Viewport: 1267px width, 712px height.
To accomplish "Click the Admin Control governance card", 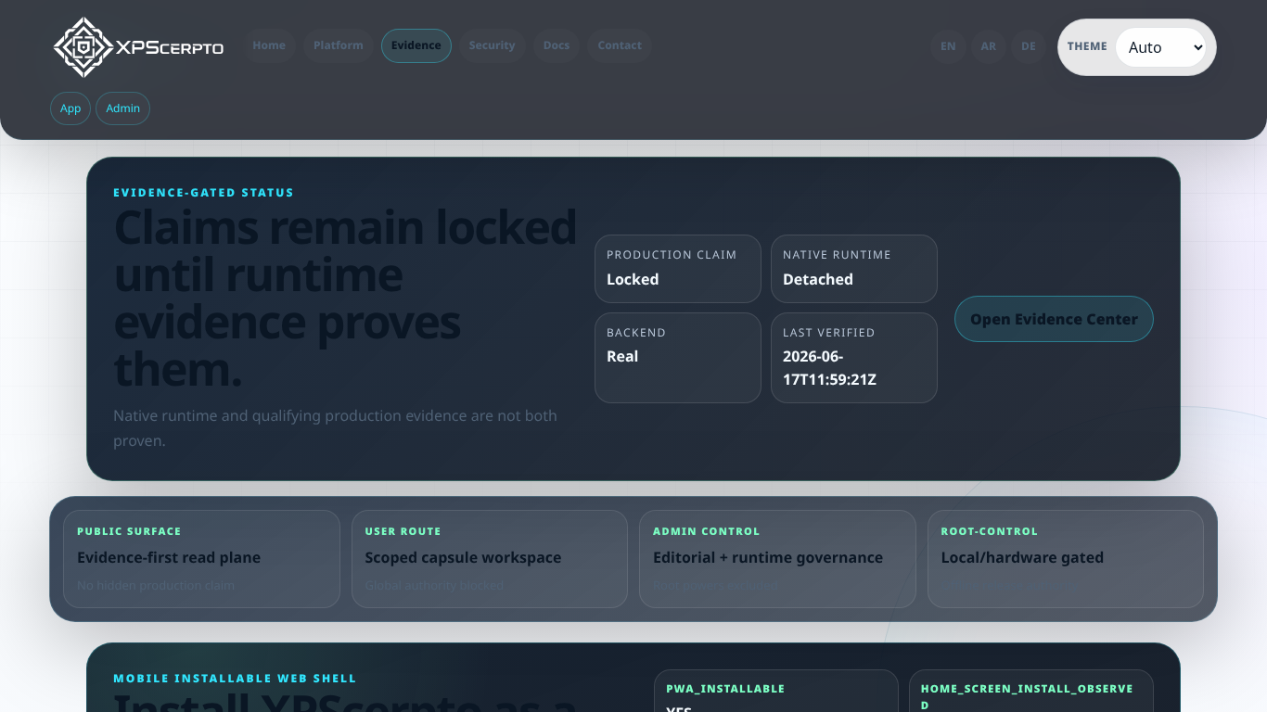I will [x=777, y=559].
